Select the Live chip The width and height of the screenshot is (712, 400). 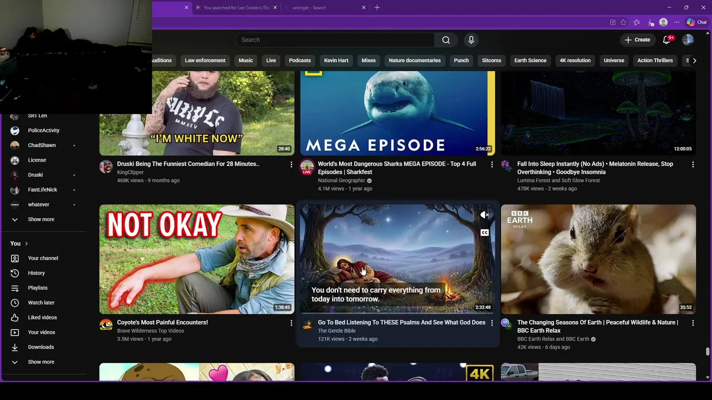click(x=271, y=61)
